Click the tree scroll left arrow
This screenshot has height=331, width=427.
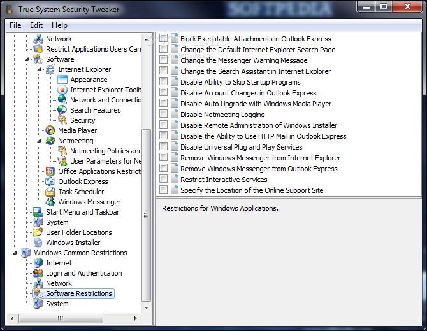click(12, 318)
